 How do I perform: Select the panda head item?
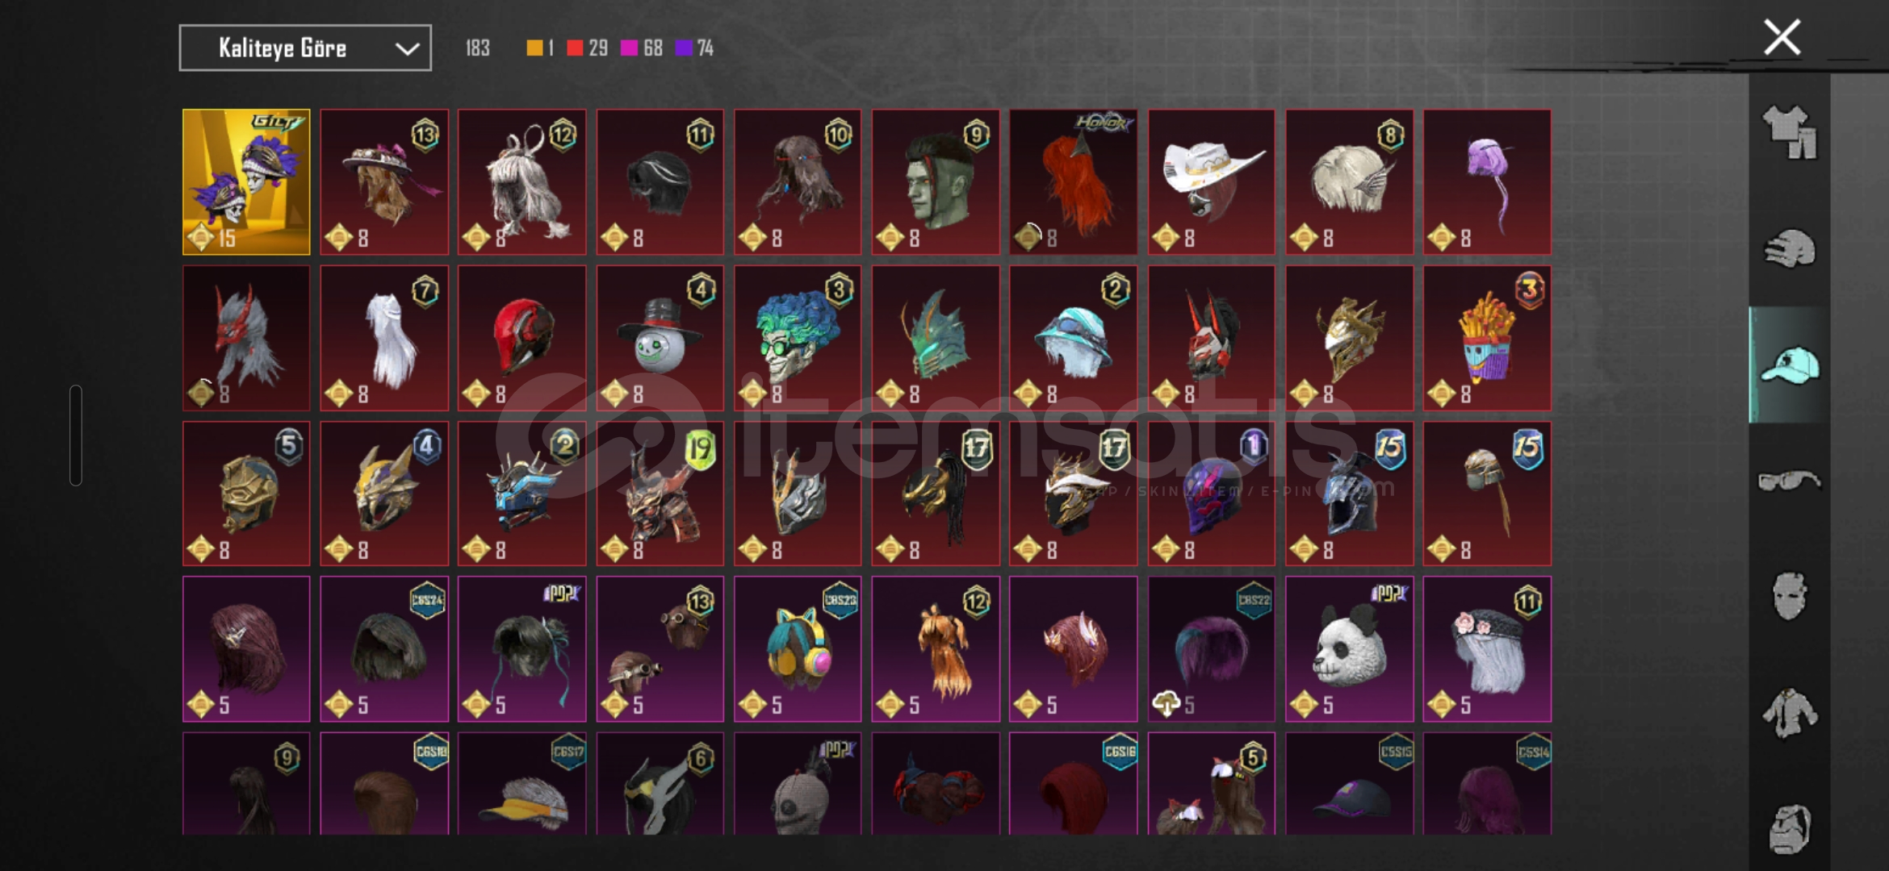1349,649
